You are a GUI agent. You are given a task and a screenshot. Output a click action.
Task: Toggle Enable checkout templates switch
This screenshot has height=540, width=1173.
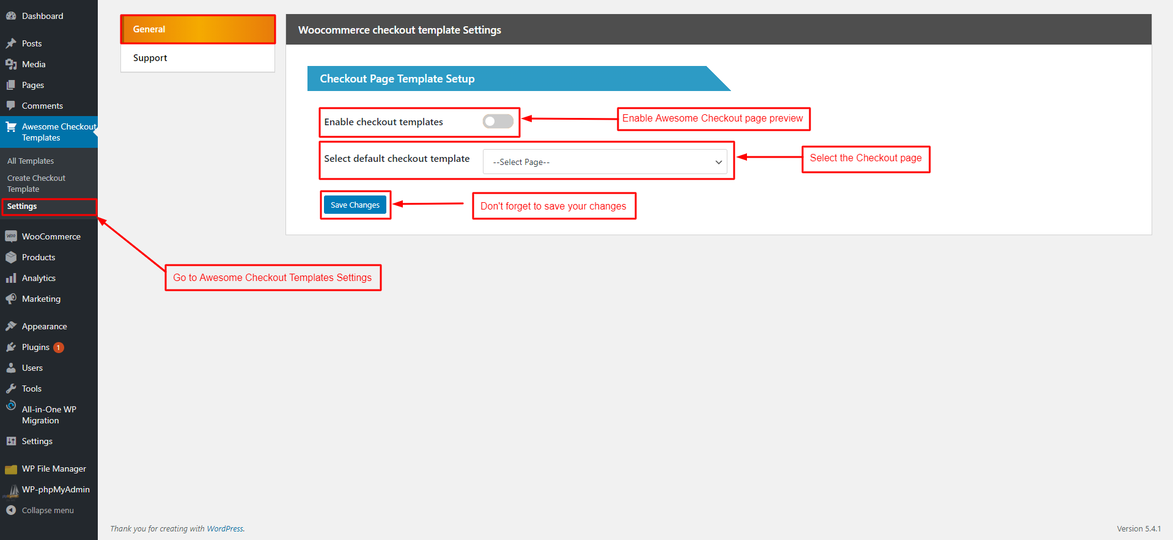pos(498,122)
